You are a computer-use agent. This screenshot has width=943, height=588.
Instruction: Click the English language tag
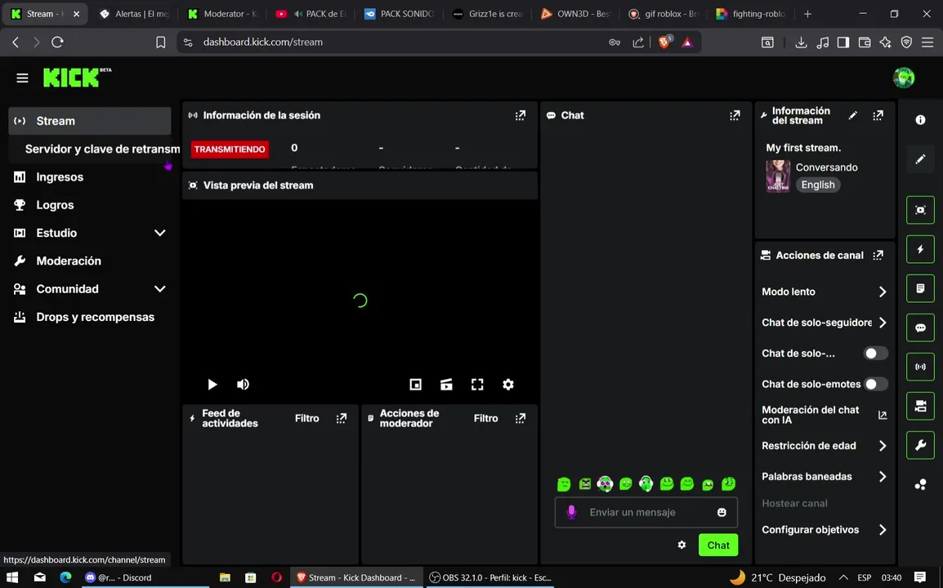pos(818,185)
